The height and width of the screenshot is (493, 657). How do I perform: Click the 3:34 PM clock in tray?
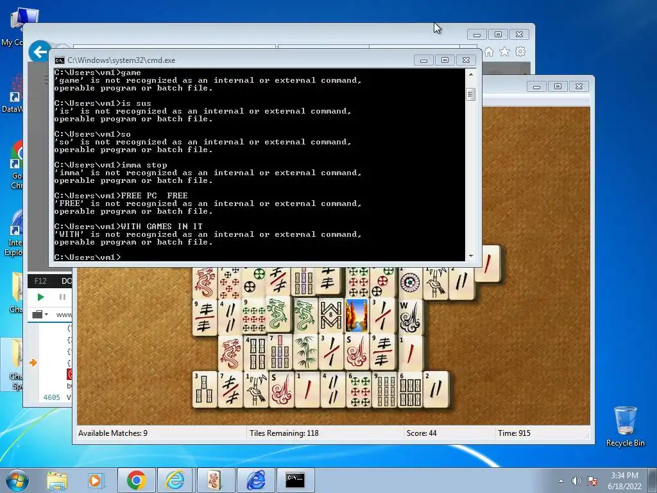tap(624, 476)
